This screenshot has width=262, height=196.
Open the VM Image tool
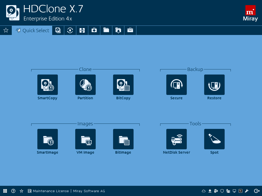click(x=85, y=139)
